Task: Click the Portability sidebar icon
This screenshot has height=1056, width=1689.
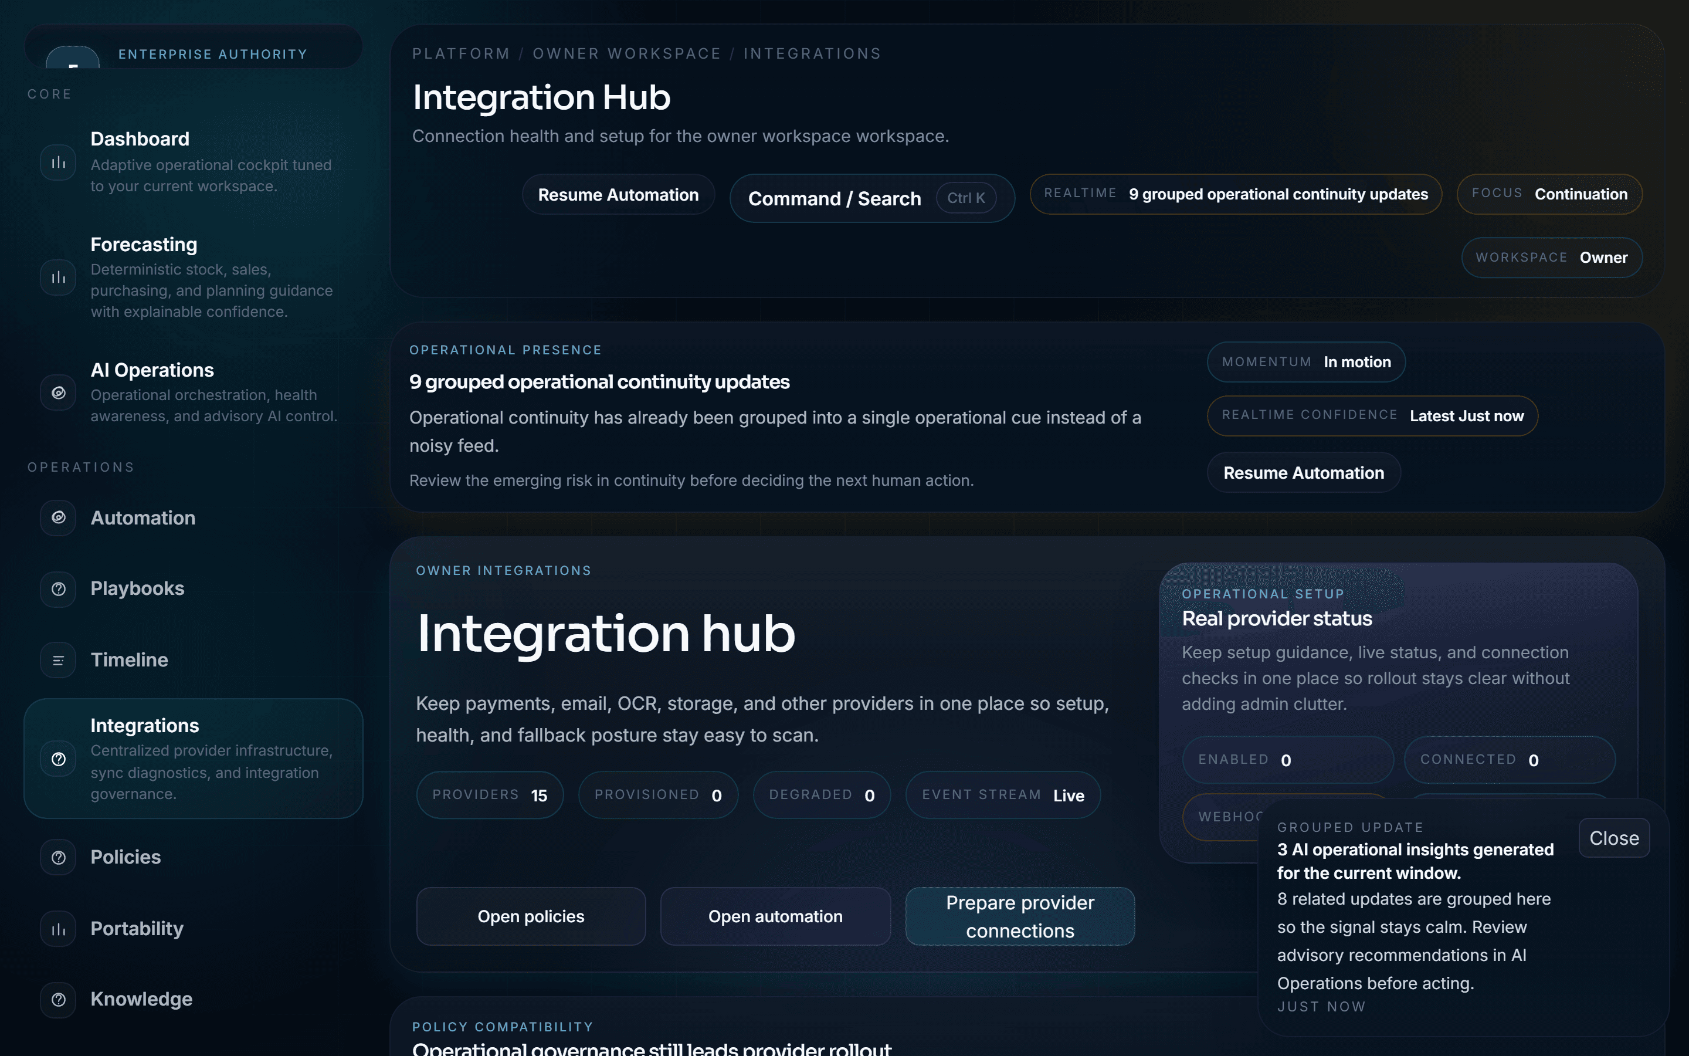Action: click(x=59, y=929)
